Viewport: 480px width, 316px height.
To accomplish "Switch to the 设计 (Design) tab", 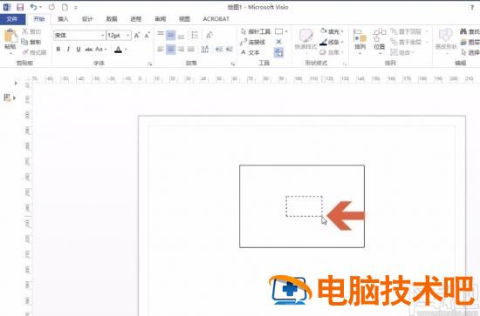I will coord(87,19).
